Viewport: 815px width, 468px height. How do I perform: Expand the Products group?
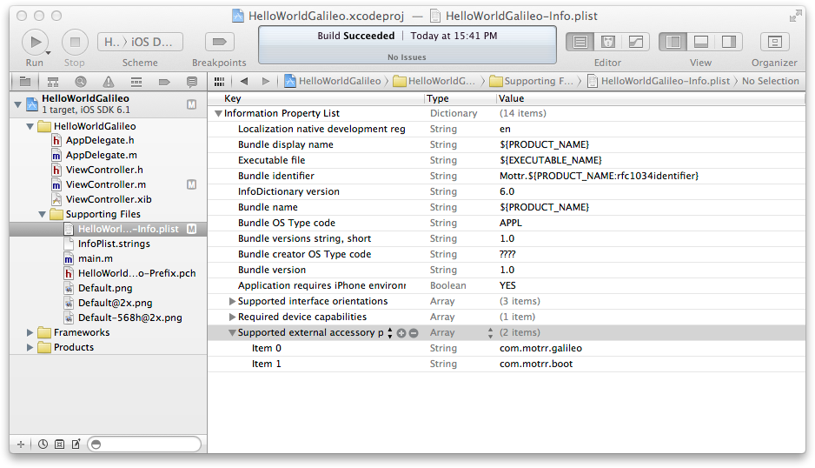point(30,347)
